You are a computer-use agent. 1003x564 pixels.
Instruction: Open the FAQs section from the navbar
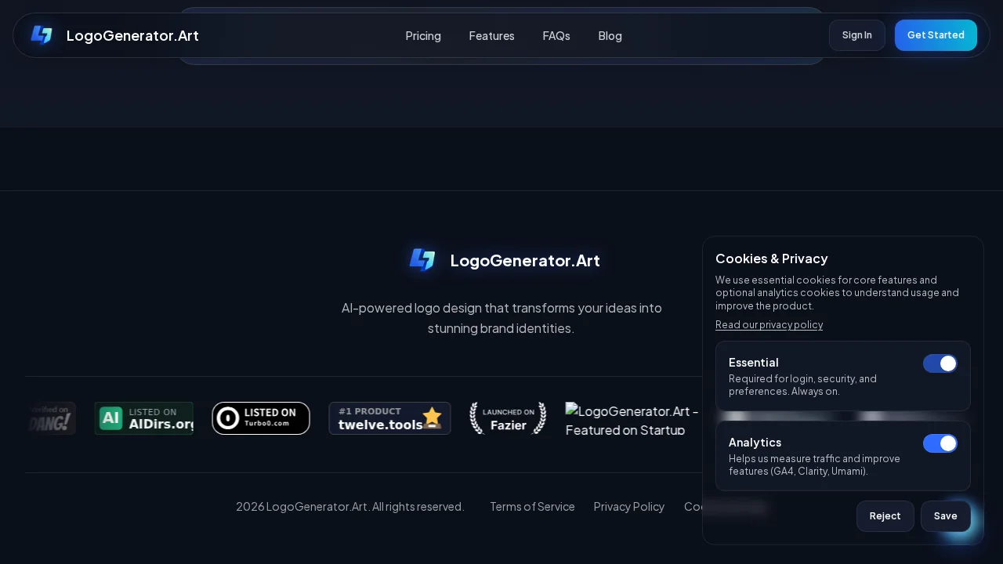[556, 36]
